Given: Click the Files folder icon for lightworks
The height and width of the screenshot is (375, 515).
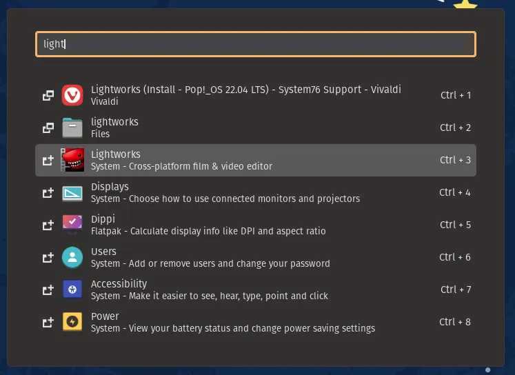Looking at the screenshot, I should (x=72, y=128).
